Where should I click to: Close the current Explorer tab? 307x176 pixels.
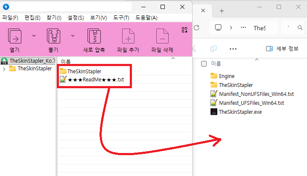[x=203, y=11]
